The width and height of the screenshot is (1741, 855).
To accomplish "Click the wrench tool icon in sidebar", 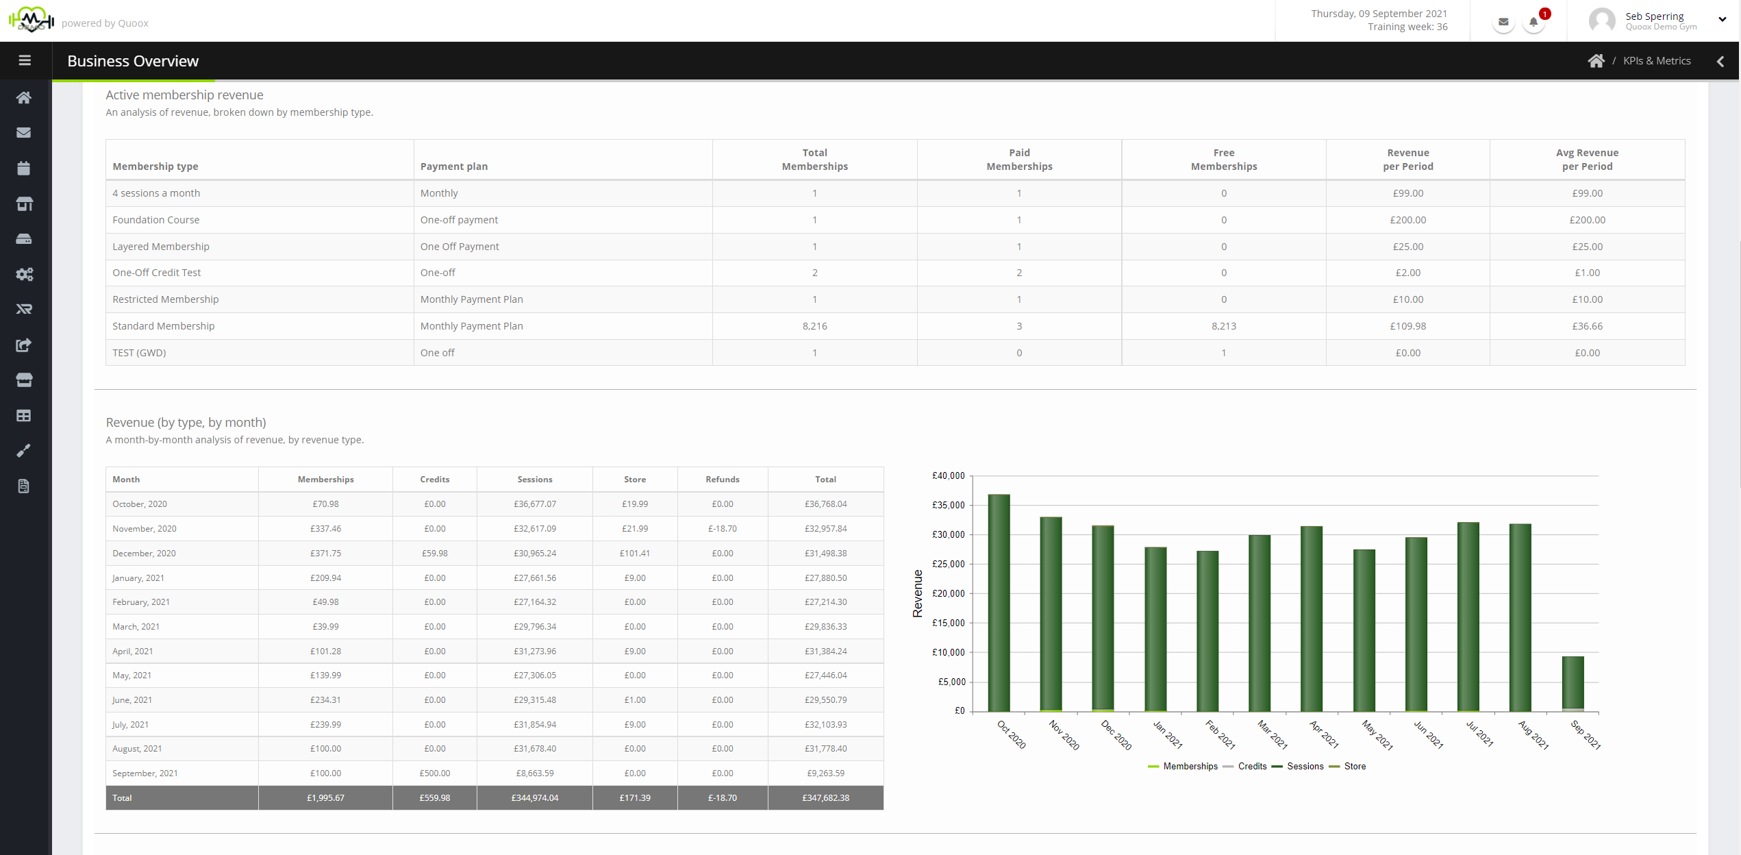I will click(x=24, y=451).
